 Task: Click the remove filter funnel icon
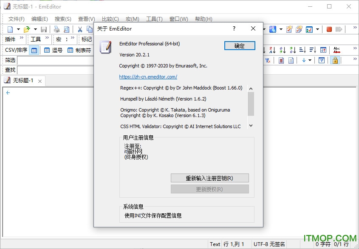tap(268, 60)
